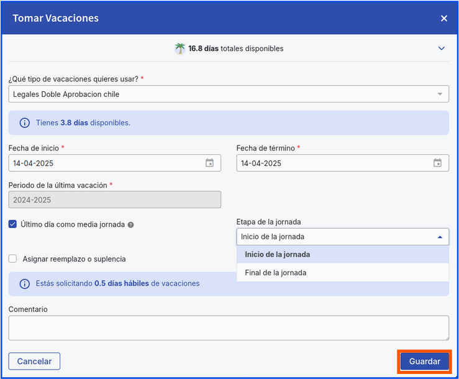Image resolution: width=459 pixels, height=379 pixels.
Task: Collapse the Etapa de la jornada dropdown
Action: coord(440,237)
